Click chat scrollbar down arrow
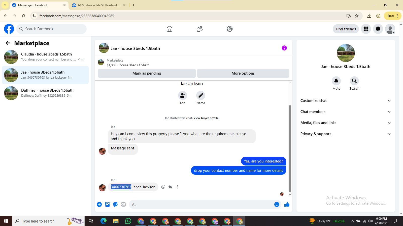 pyautogui.click(x=290, y=195)
